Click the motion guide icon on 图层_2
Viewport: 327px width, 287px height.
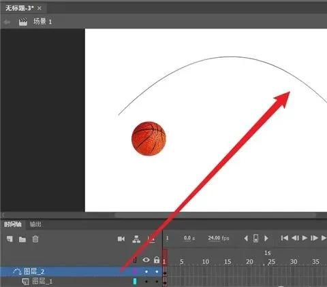(17, 271)
